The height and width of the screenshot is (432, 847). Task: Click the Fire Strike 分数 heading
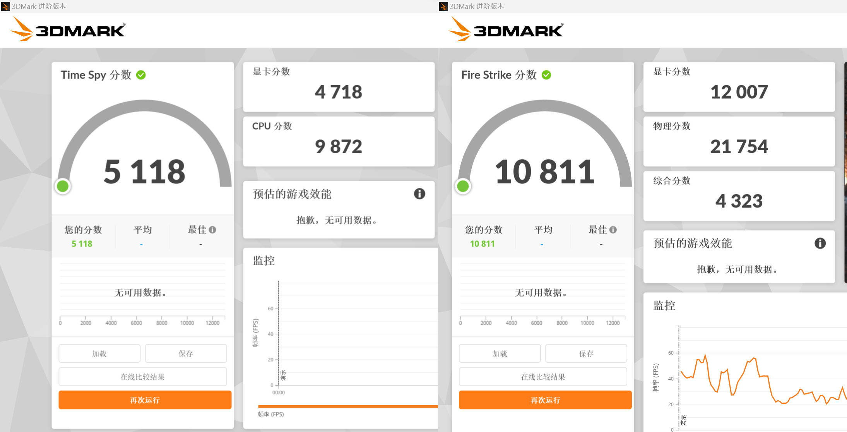click(499, 75)
